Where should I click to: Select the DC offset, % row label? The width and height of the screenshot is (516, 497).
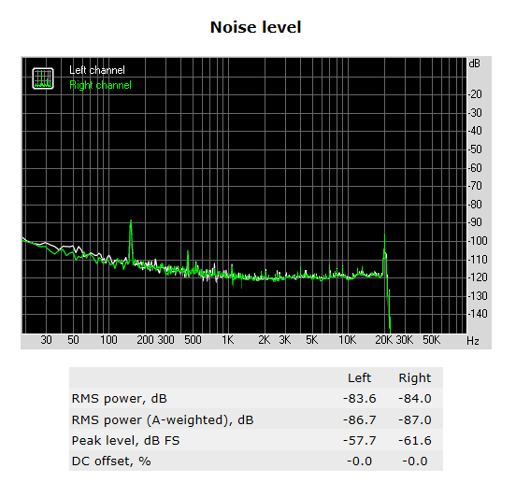point(111,461)
